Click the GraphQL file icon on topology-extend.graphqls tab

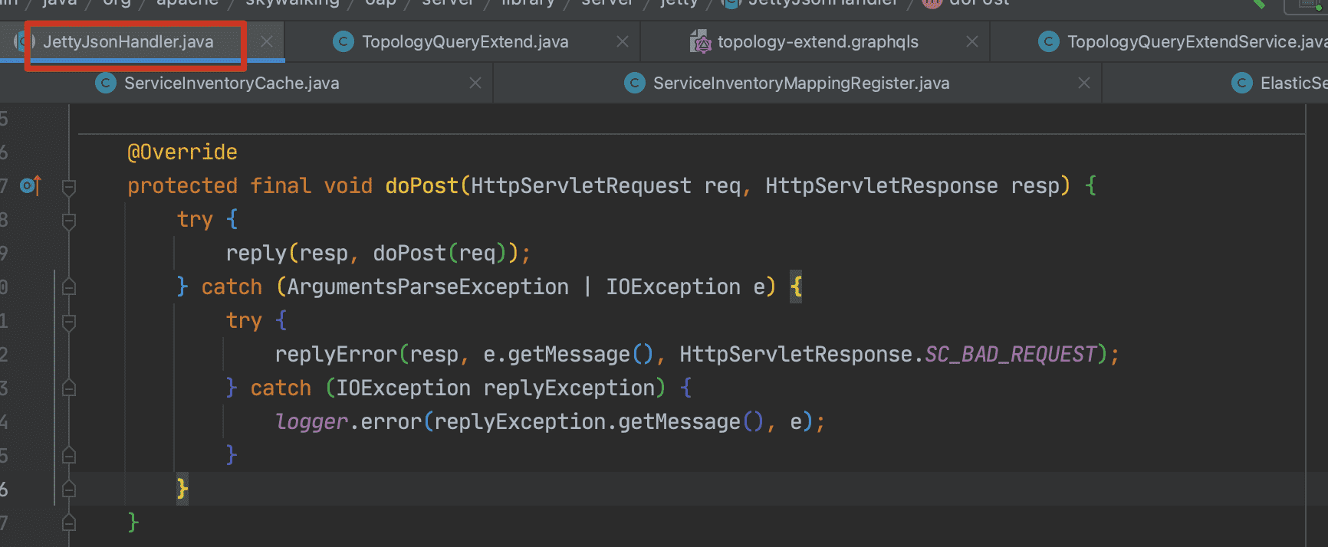tap(700, 42)
